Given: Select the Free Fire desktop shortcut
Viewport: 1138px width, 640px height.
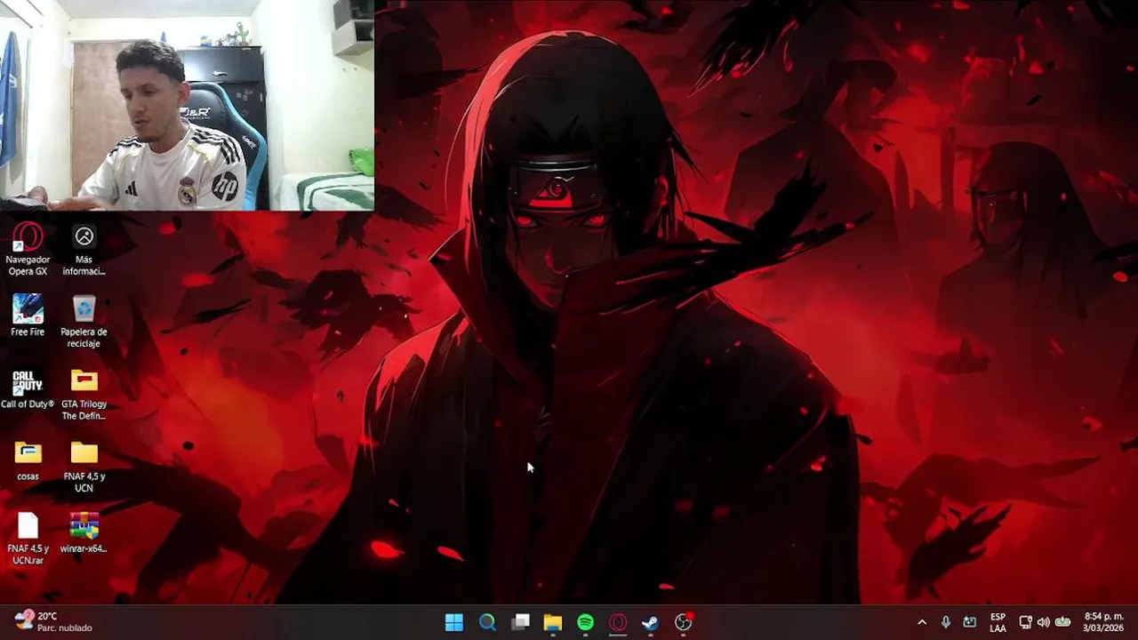Looking at the screenshot, I should coord(28,316).
